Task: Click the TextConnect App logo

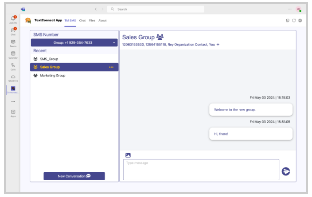Action: [x=28, y=21]
